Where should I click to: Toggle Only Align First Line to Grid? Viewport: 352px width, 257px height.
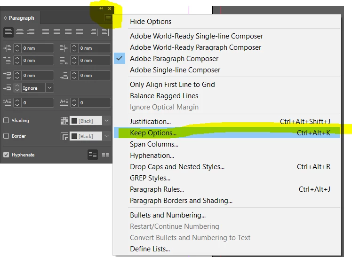pos(172,85)
